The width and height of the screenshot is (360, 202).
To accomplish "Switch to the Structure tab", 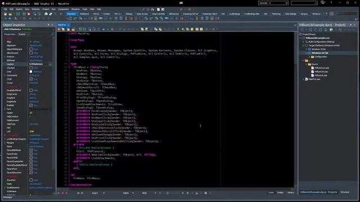I will pyautogui.click(x=345, y=192).
